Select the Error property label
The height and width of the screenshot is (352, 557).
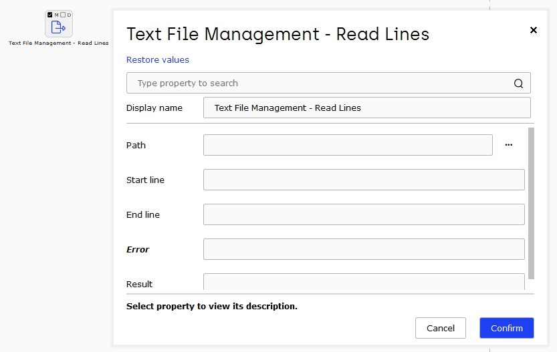click(x=138, y=249)
